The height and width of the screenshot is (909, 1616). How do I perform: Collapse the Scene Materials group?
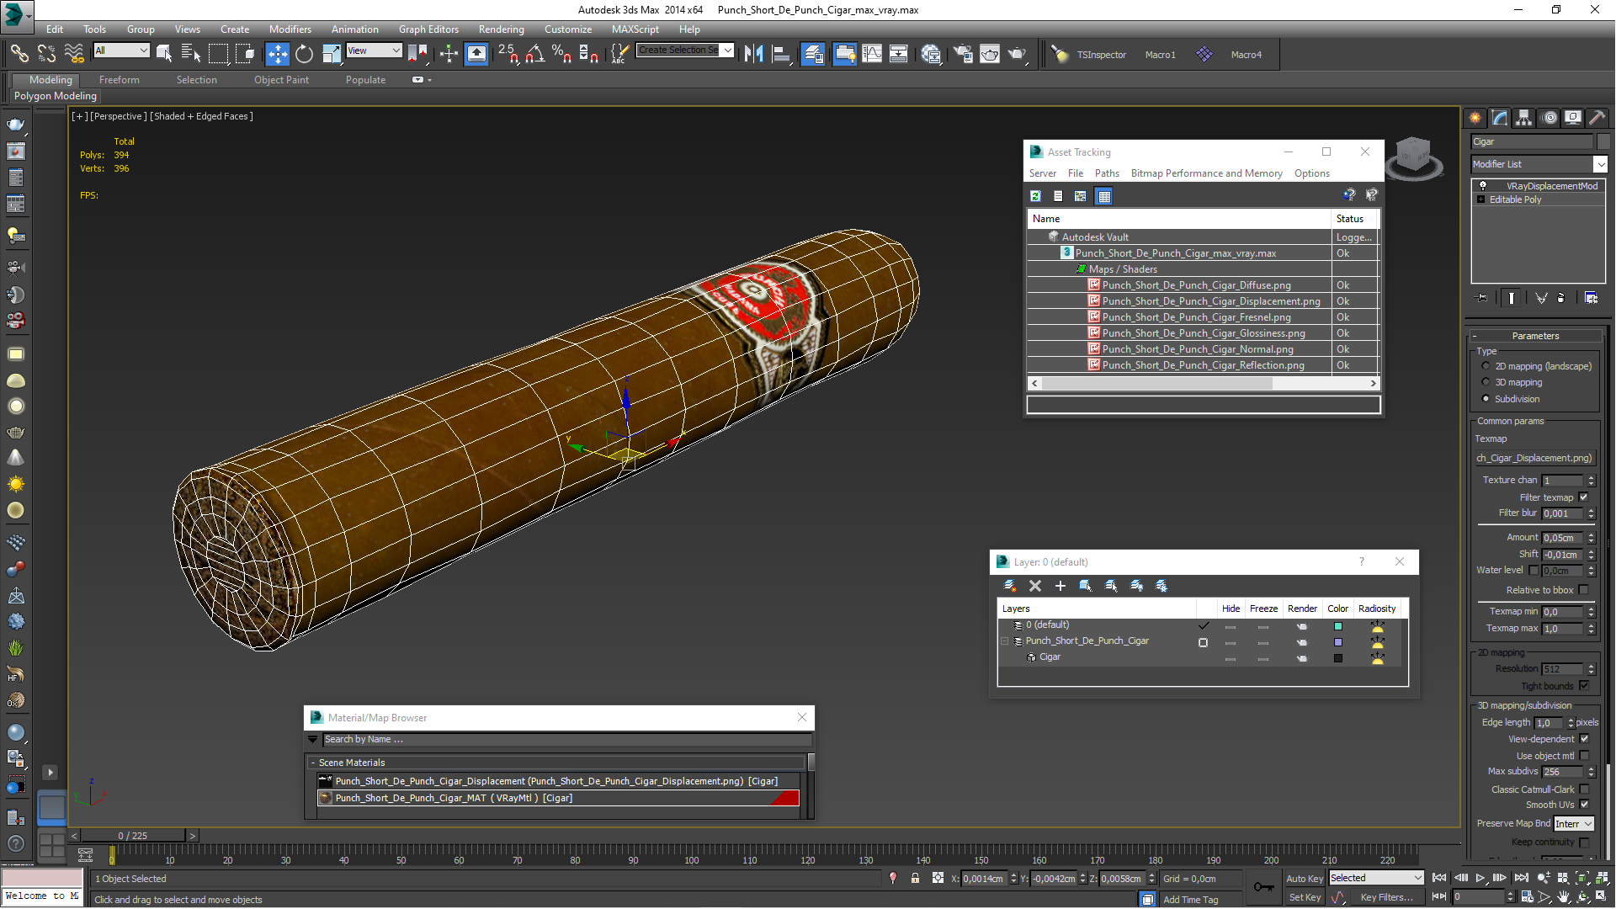[x=313, y=763]
